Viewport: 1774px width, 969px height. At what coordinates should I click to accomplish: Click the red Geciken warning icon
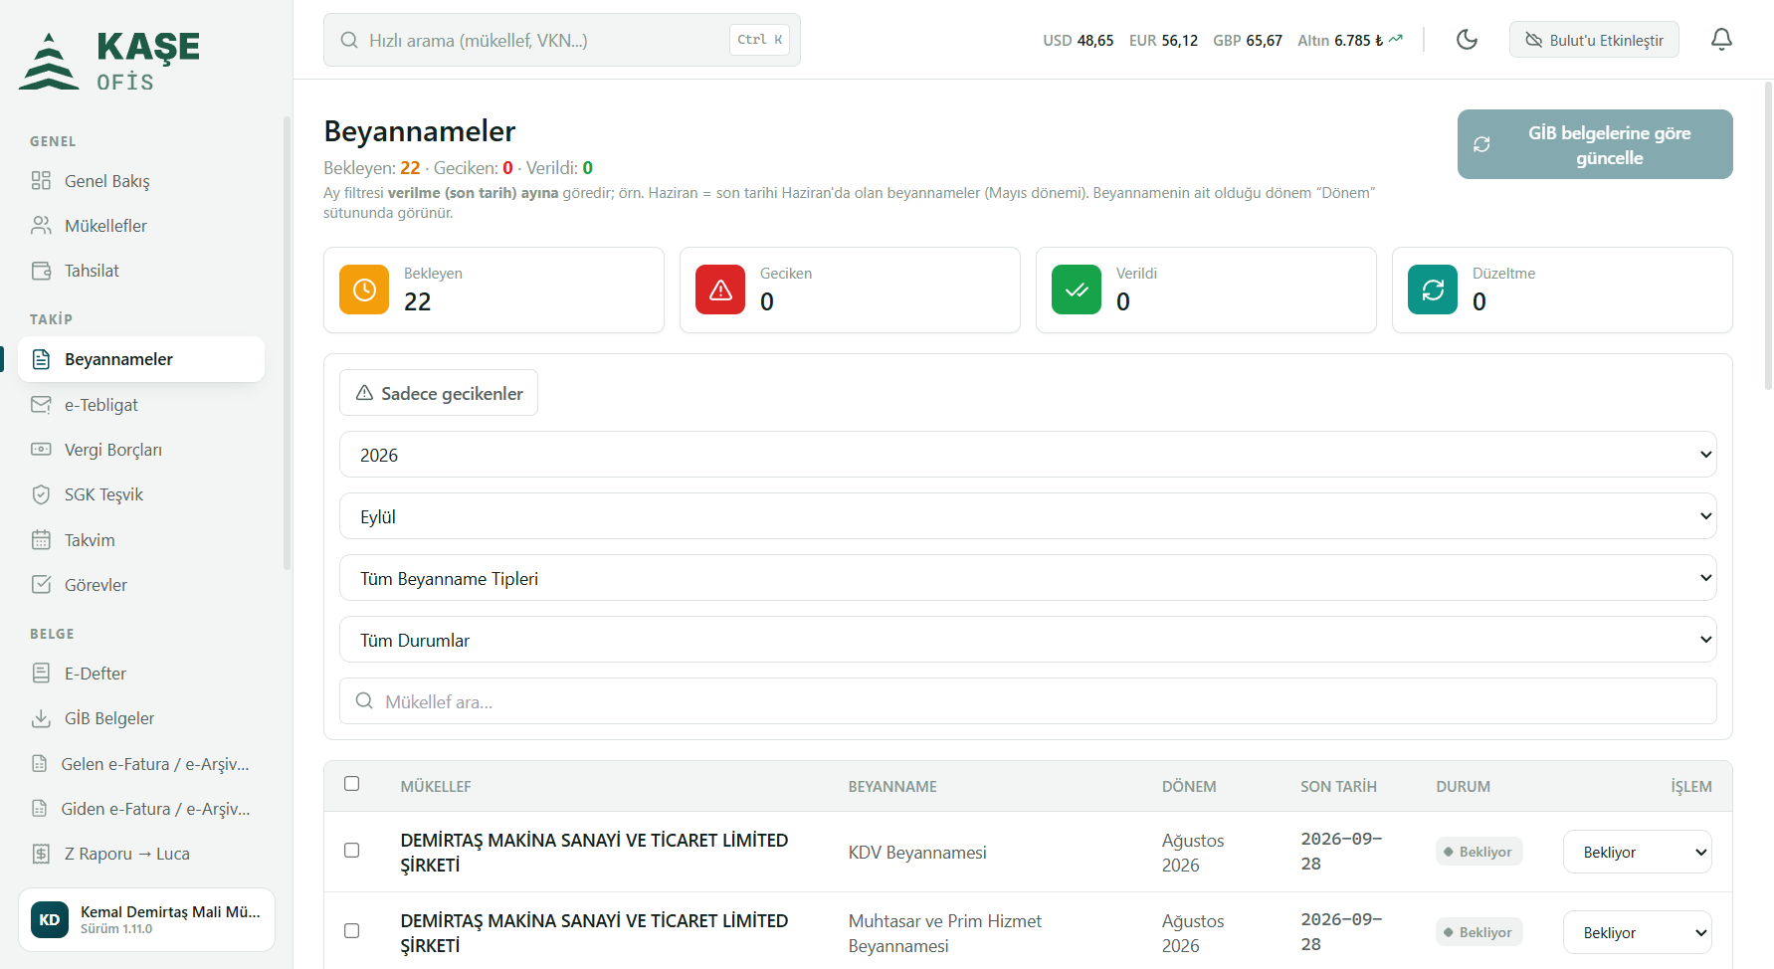click(x=720, y=290)
